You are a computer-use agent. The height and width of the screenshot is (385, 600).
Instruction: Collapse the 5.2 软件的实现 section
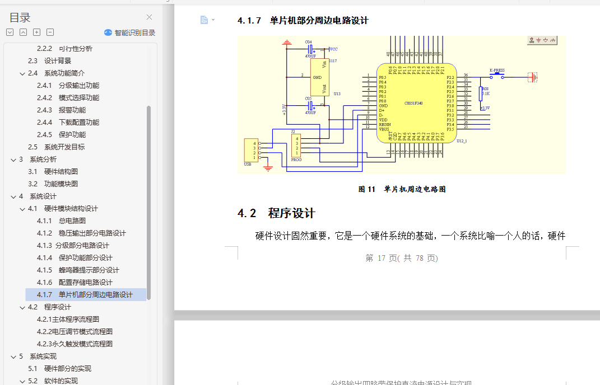click(22, 382)
